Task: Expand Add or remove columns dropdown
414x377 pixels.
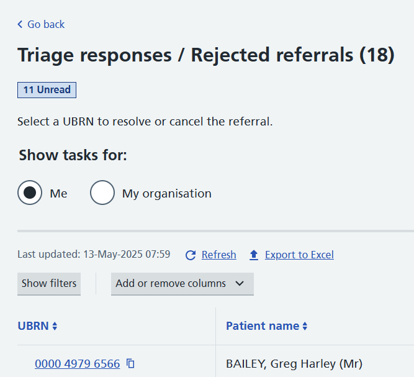Action: 182,284
